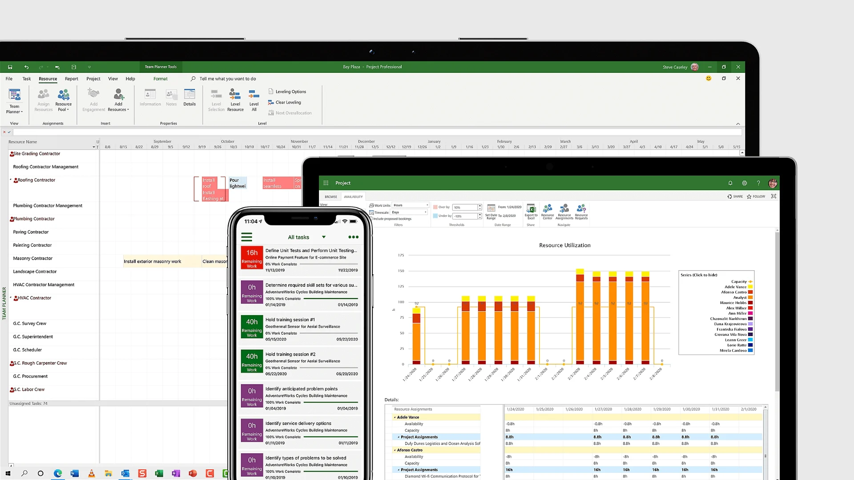854x480 pixels.
Task: Expand Roofing Contractor resource row
Action: tap(11, 180)
